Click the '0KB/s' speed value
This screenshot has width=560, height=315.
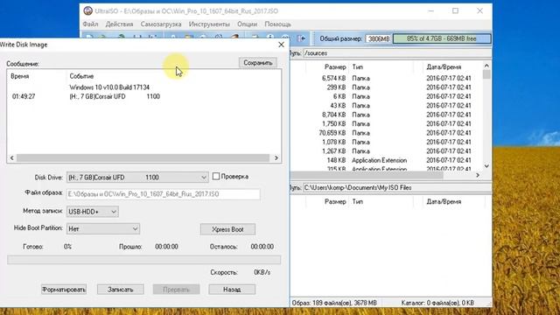click(262, 272)
